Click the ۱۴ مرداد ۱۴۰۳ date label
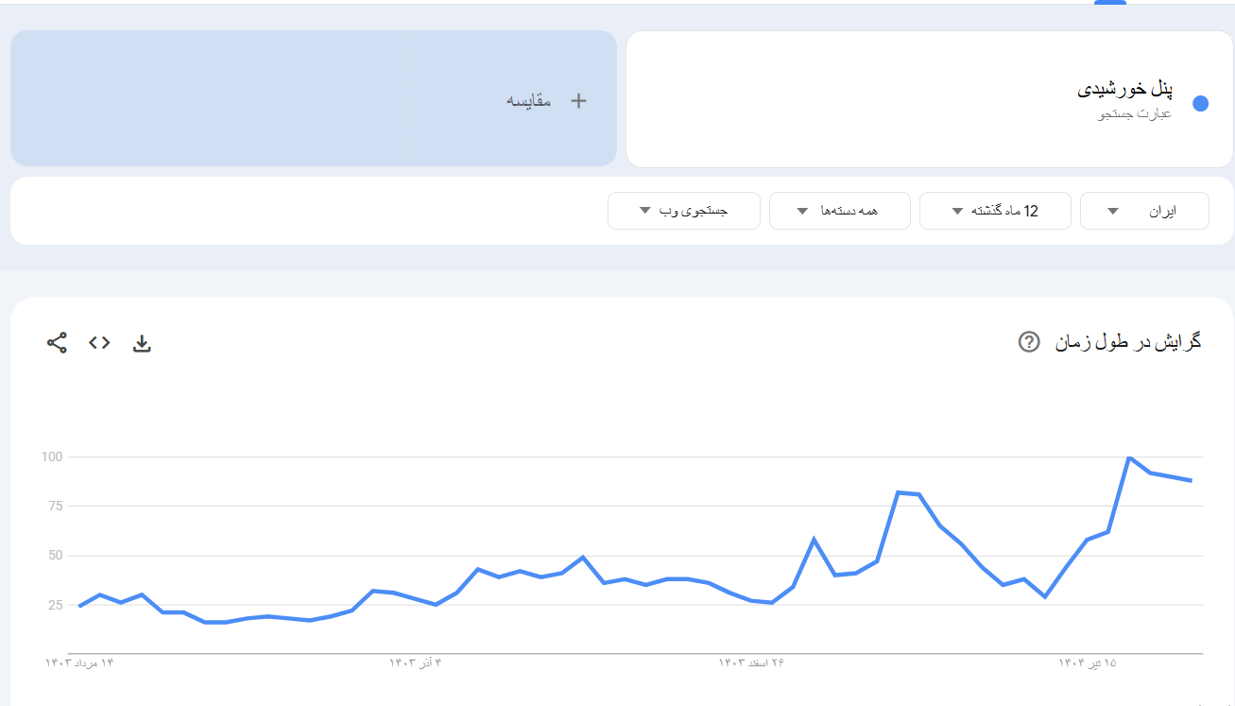 [80, 663]
